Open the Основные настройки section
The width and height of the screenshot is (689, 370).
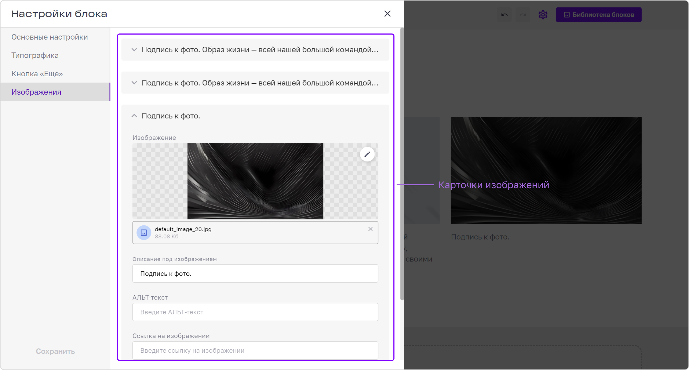(49, 37)
